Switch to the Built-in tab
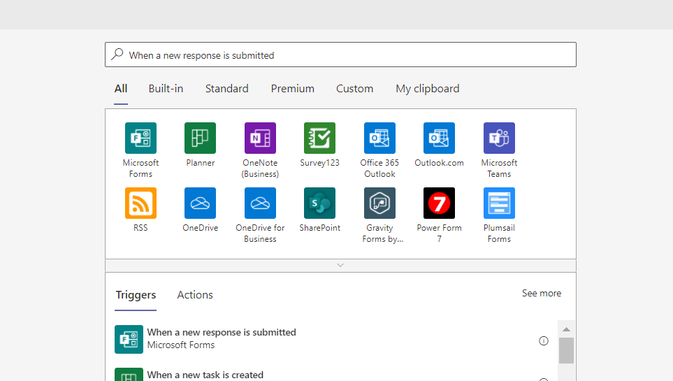Screen dimensions: 673x381 (166, 89)
